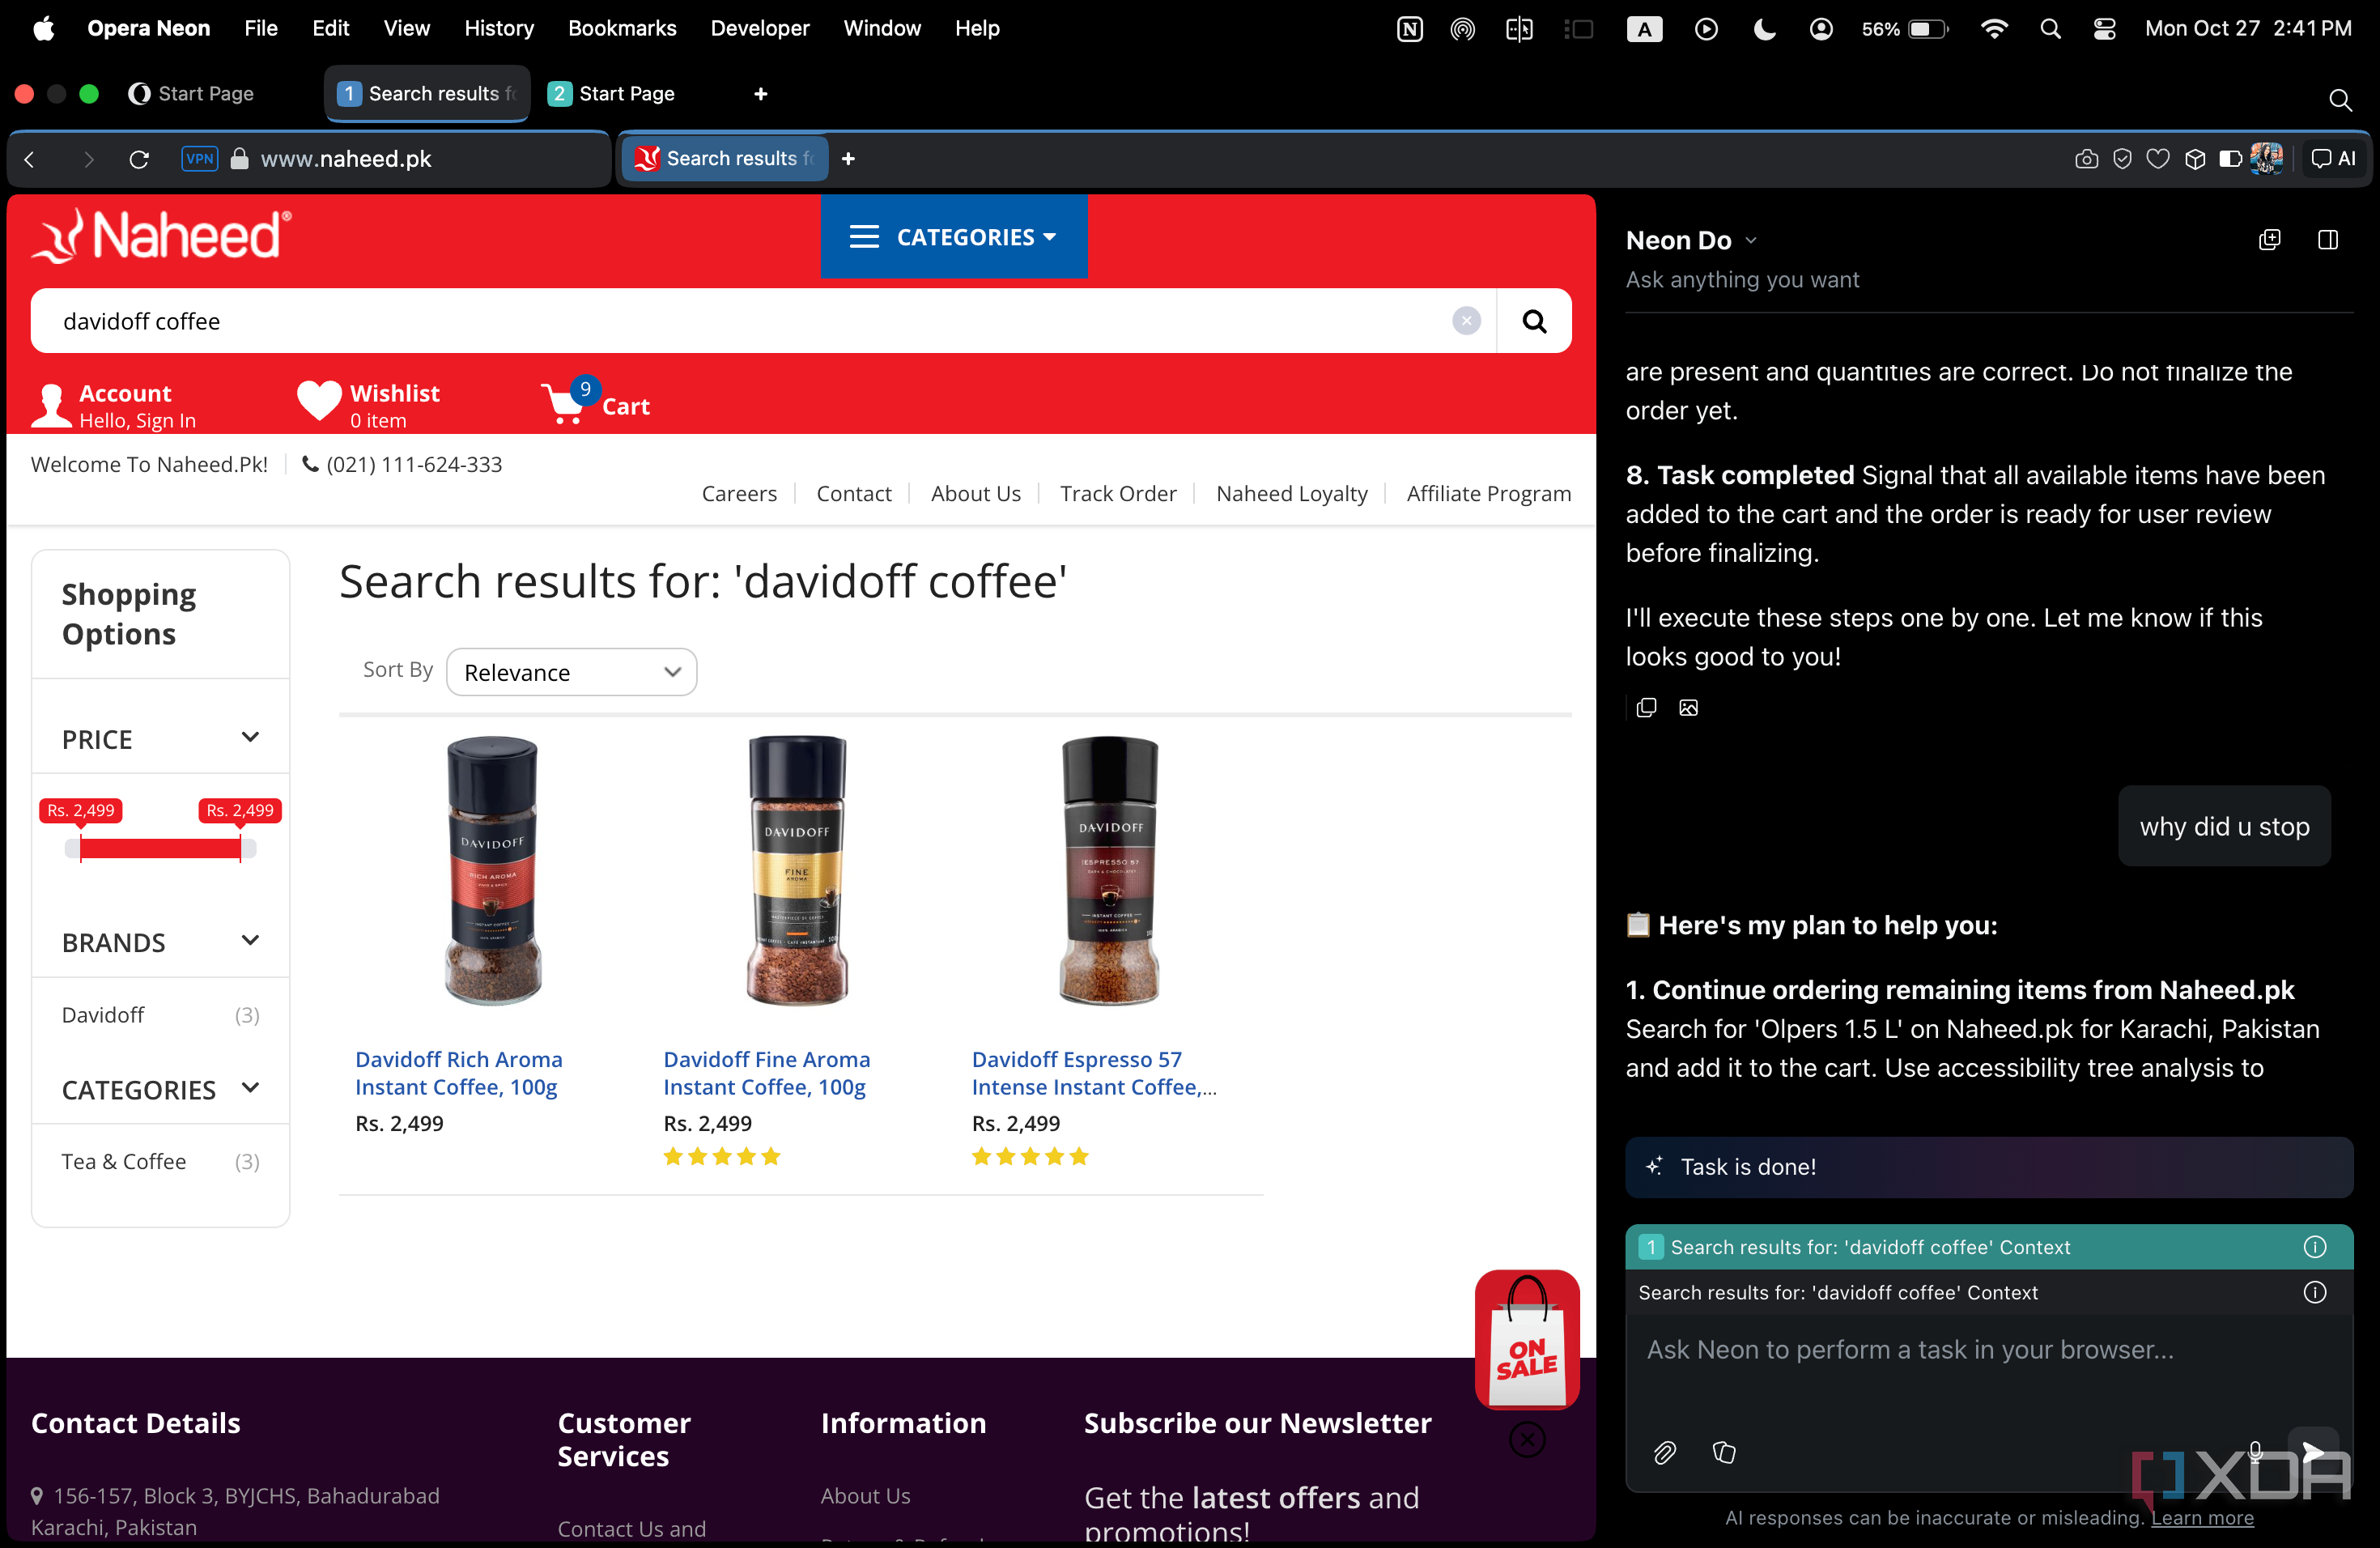The image size is (2380, 1548).
Task: Click the cards icon beside the paperclip
Action: coord(1724,1452)
